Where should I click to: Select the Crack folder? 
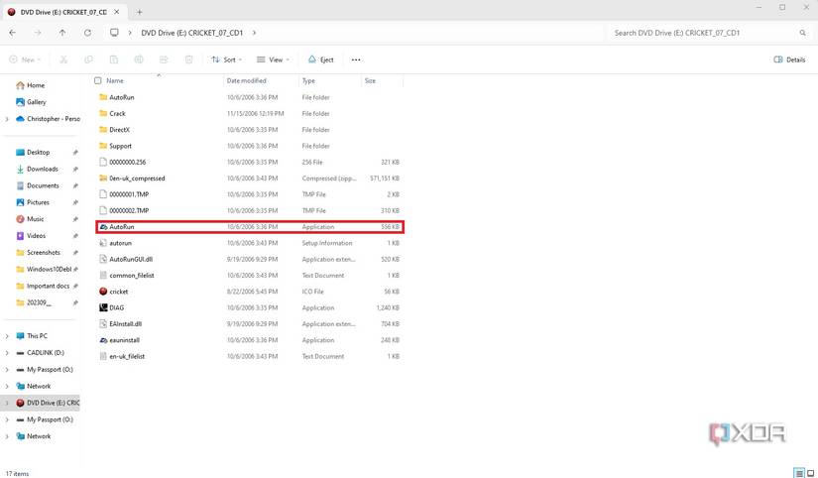(x=250, y=113)
